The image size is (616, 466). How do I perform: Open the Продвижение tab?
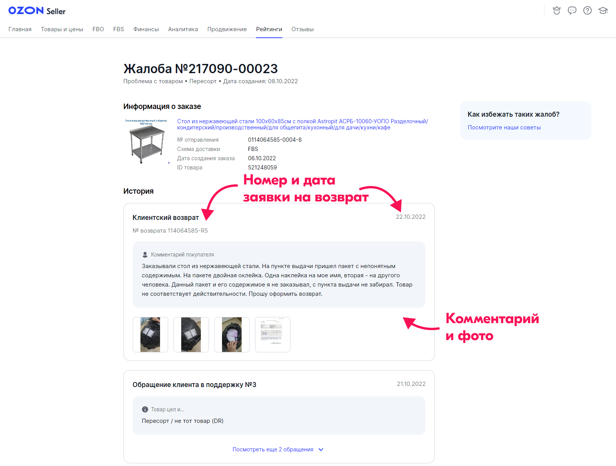pyautogui.click(x=227, y=29)
